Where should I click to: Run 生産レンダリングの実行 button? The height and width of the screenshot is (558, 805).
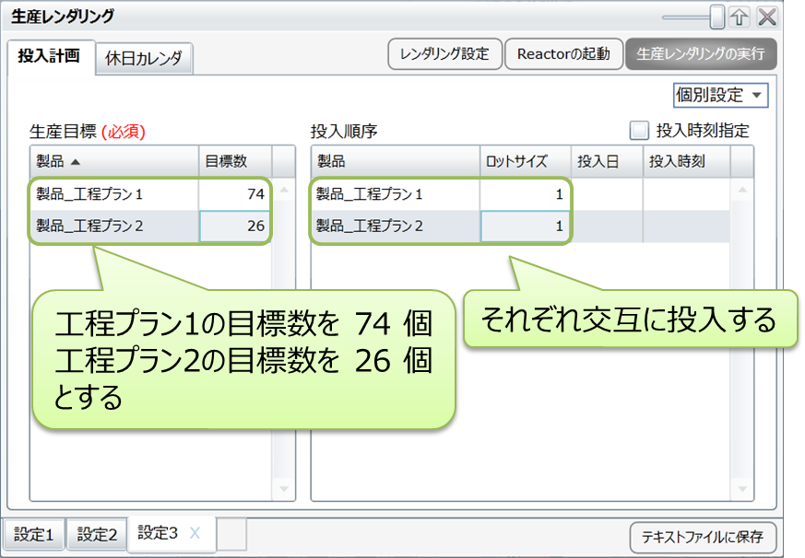[x=700, y=54]
